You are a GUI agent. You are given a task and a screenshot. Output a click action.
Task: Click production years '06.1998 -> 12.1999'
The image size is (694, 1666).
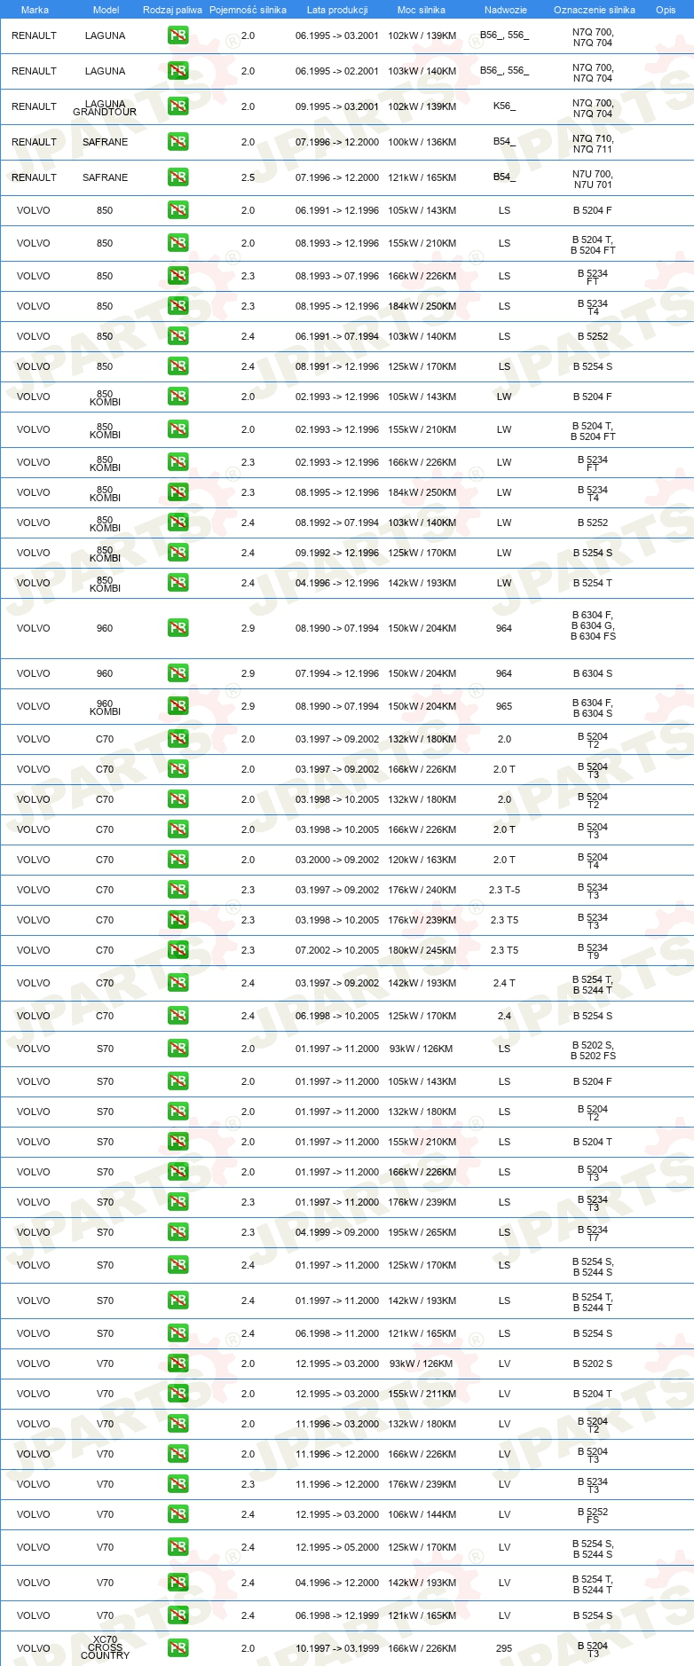[337, 1615]
